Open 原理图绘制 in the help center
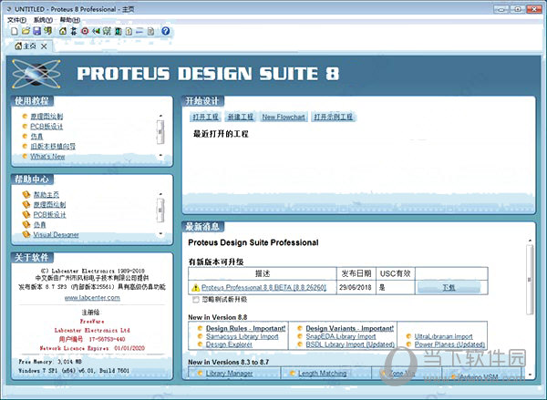547x400 pixels. (49, 205)
